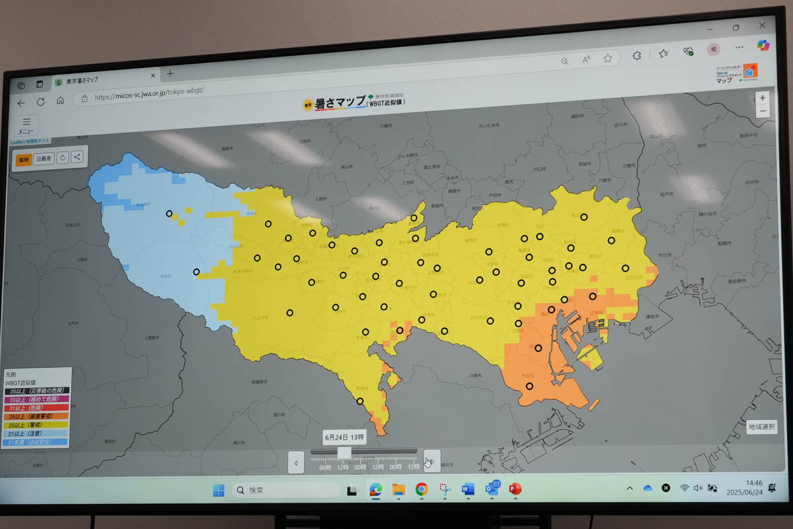Open Snipping Tool from taskbar

click(x=445, y=489)
